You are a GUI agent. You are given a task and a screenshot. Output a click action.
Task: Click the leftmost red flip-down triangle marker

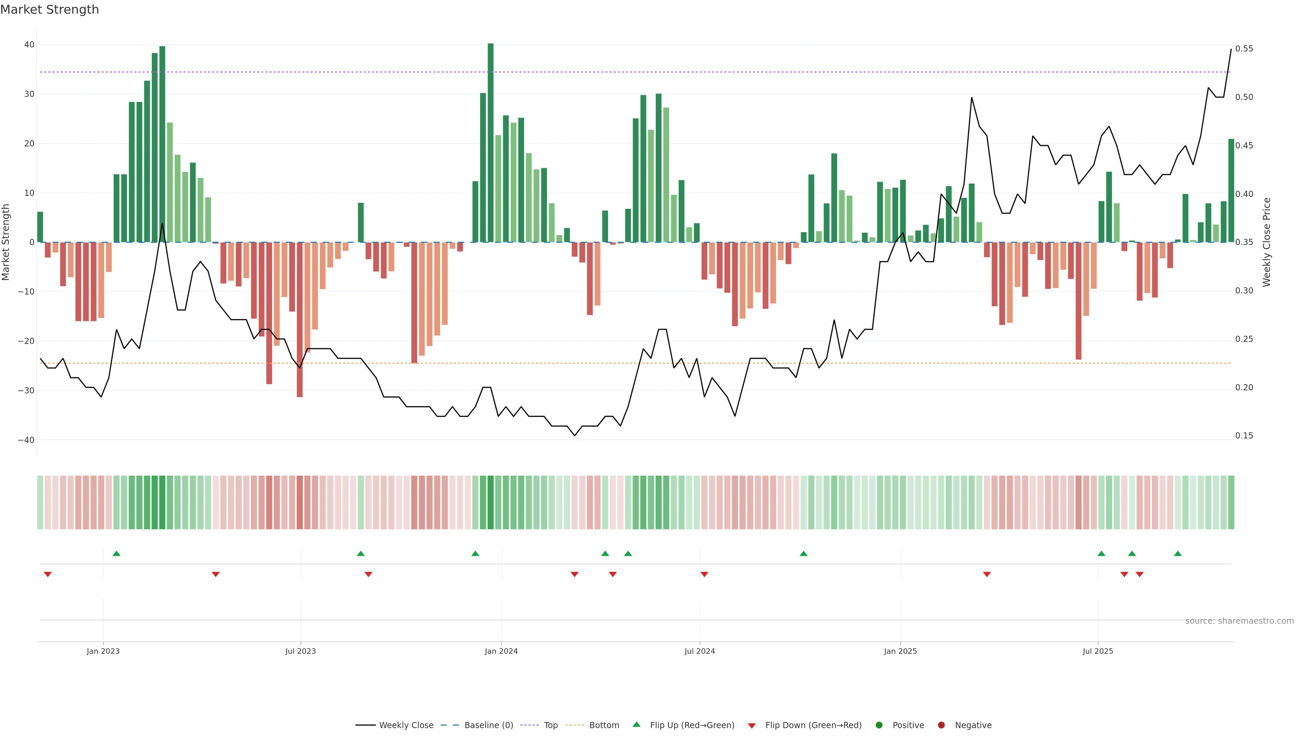coord(48,574)
